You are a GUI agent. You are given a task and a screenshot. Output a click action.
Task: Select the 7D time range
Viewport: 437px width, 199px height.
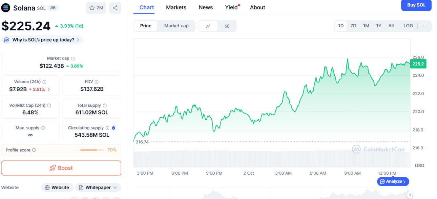tap(353, 26)
